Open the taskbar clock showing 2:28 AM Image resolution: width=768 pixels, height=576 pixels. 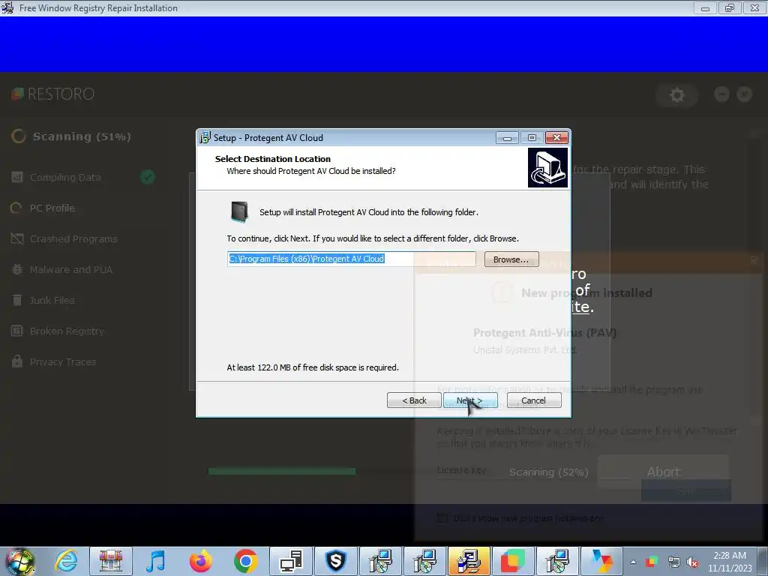coord(730,562)
